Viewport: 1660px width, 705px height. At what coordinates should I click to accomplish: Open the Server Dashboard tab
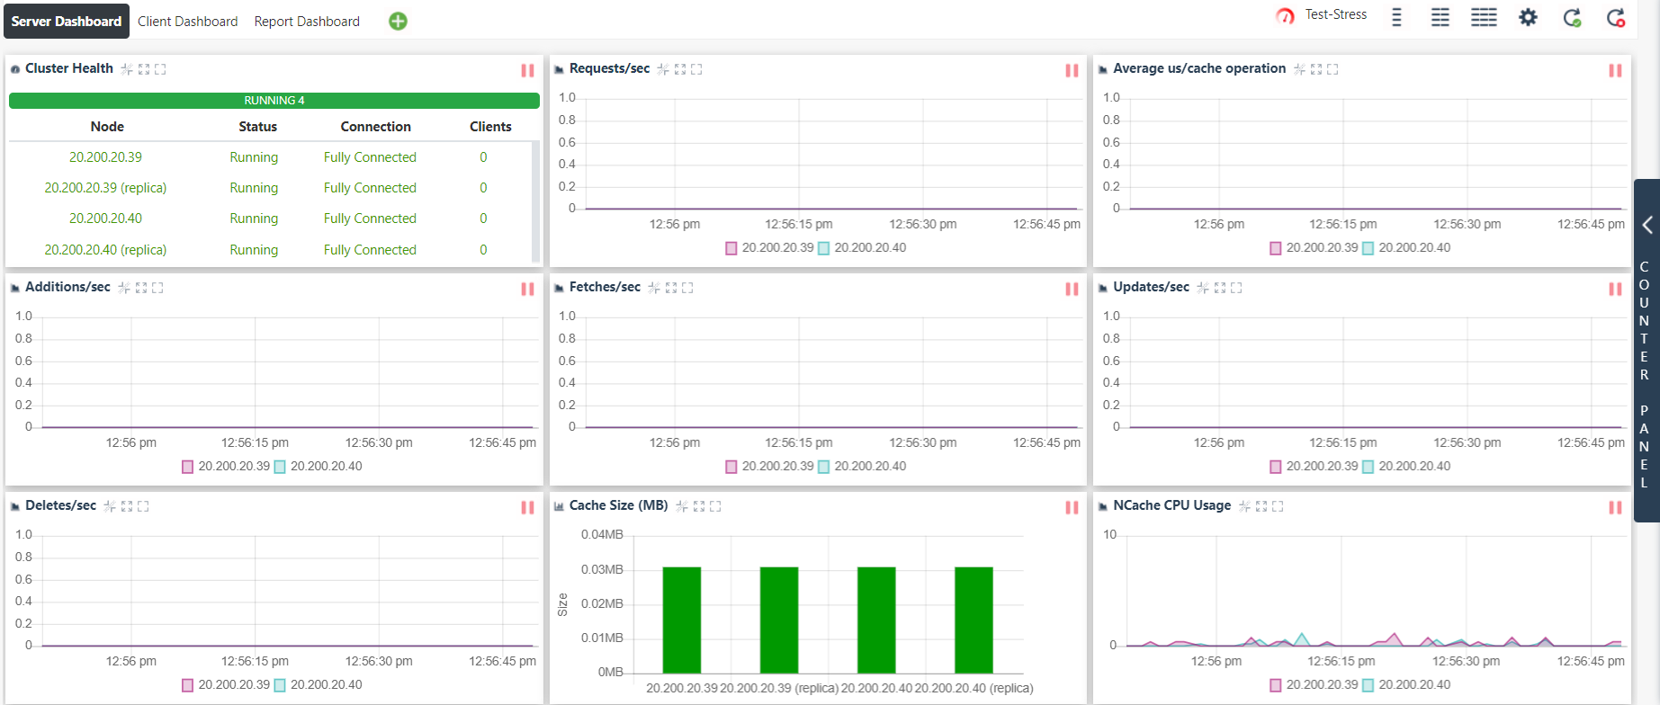pos(67,21)
